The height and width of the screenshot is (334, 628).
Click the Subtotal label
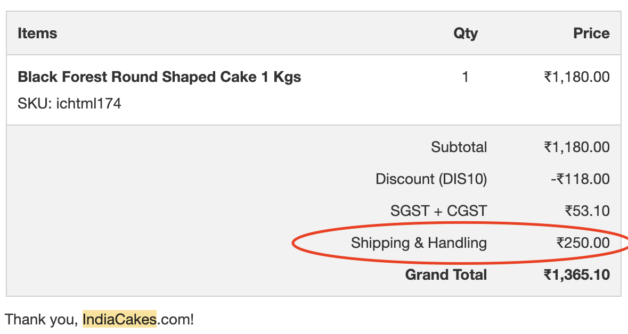click(459, 147)
